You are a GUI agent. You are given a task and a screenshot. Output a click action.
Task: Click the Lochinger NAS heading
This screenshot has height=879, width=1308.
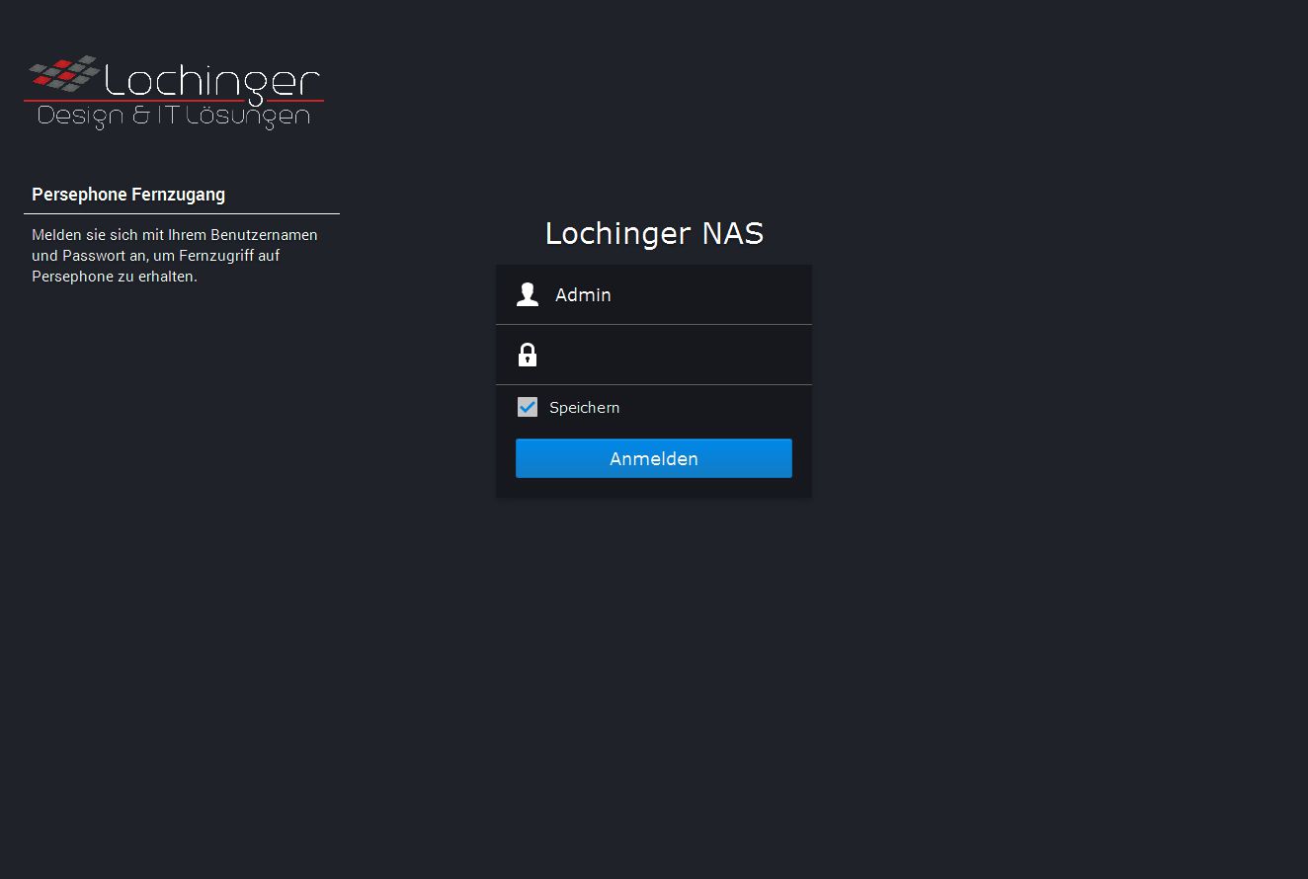654,233
